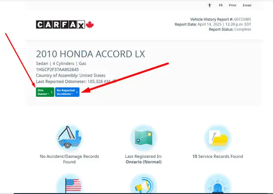The width and height of the screenshot is (273, 194).
Task: Click the US flag icon
Action: coord(70,184)
